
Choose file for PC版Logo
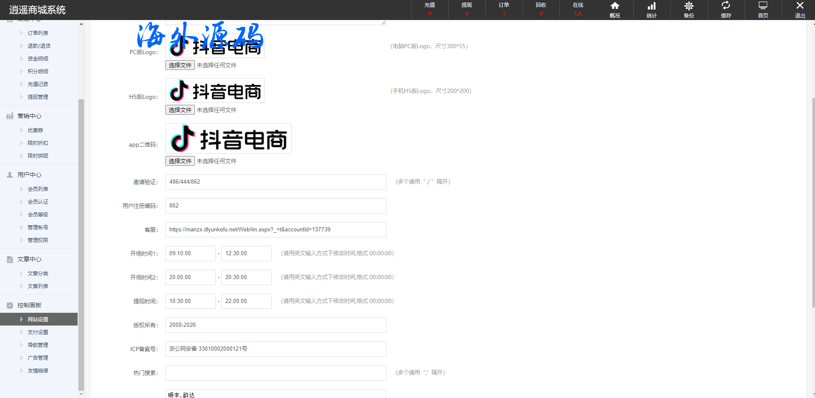click(x=180, y=65)
